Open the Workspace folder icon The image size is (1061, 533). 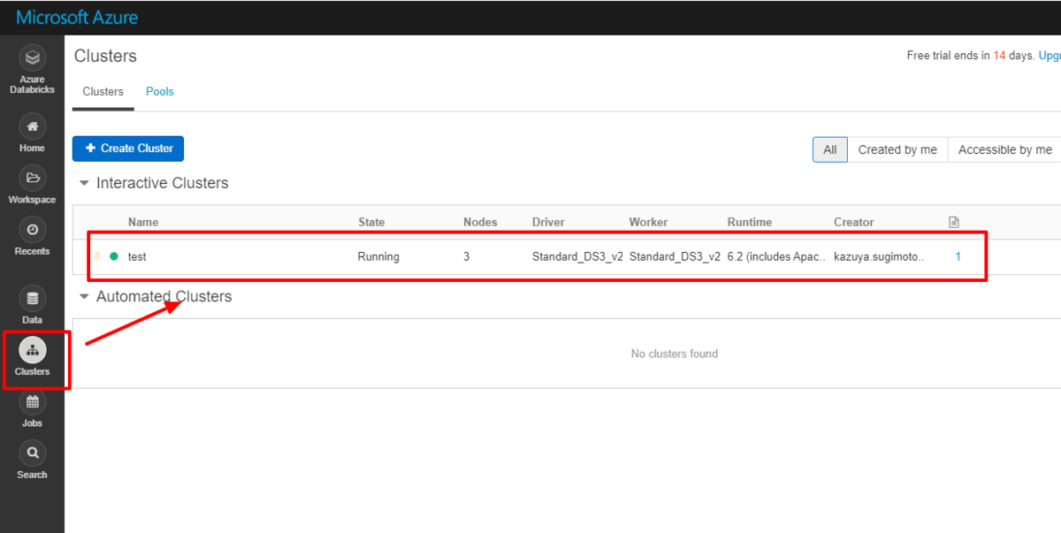[33, 178]
